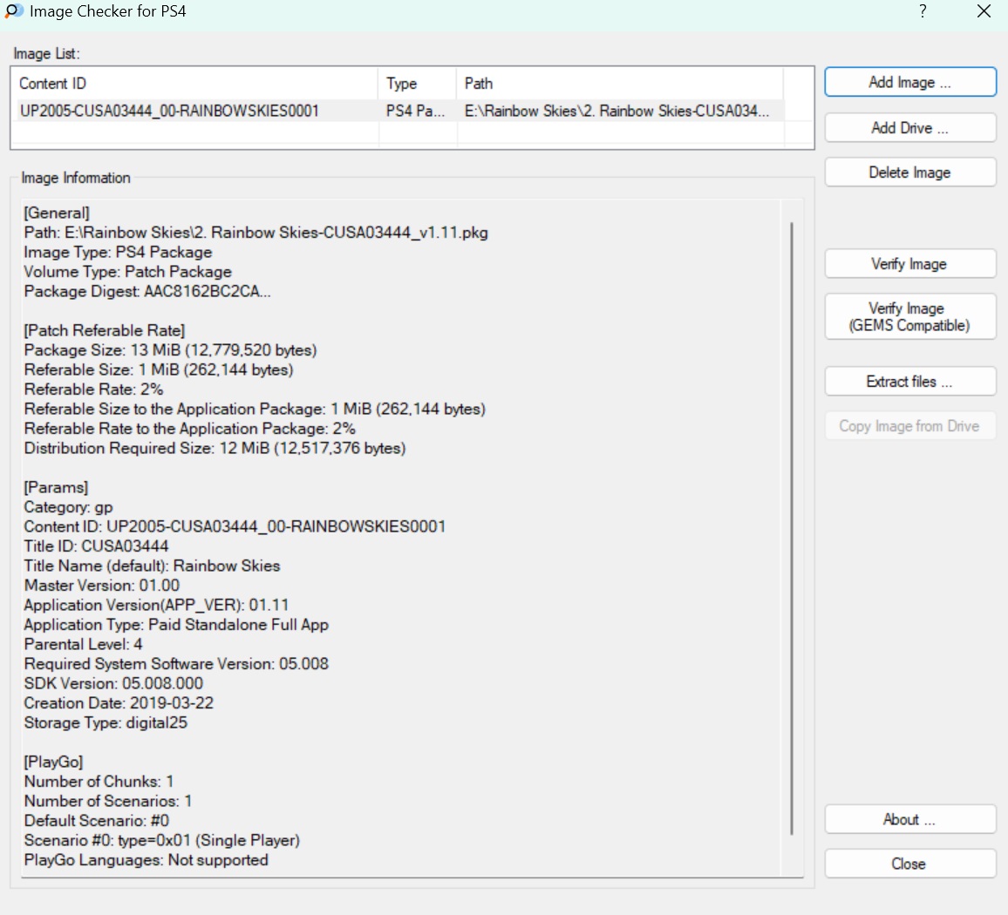Viewport: 1008px width, 915px height.
Task: Click the Close button at bottom
Action: point(909,864)
